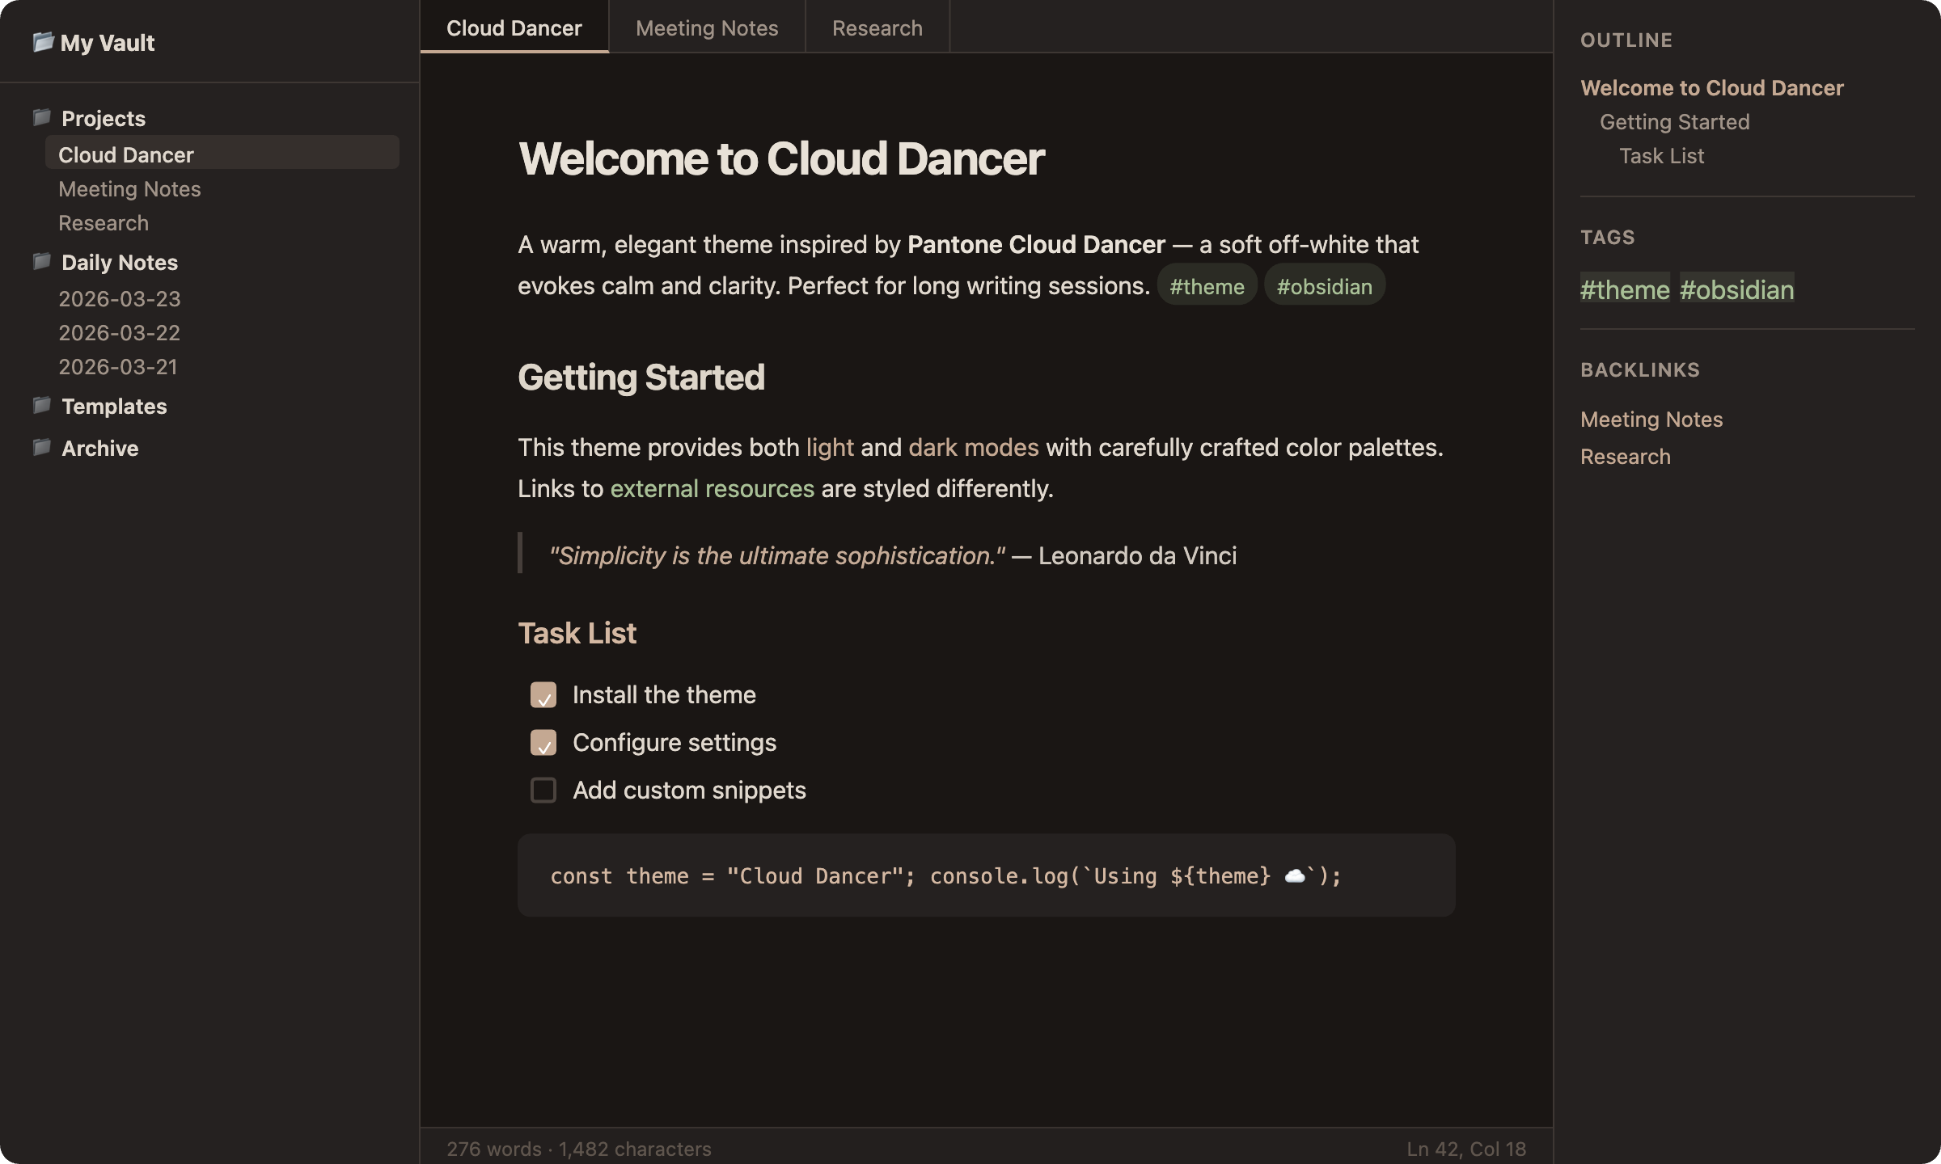1941x1164 pixels.
Task: Switch to the Meeting Notes tab
Action: click(x=707, y=27)
